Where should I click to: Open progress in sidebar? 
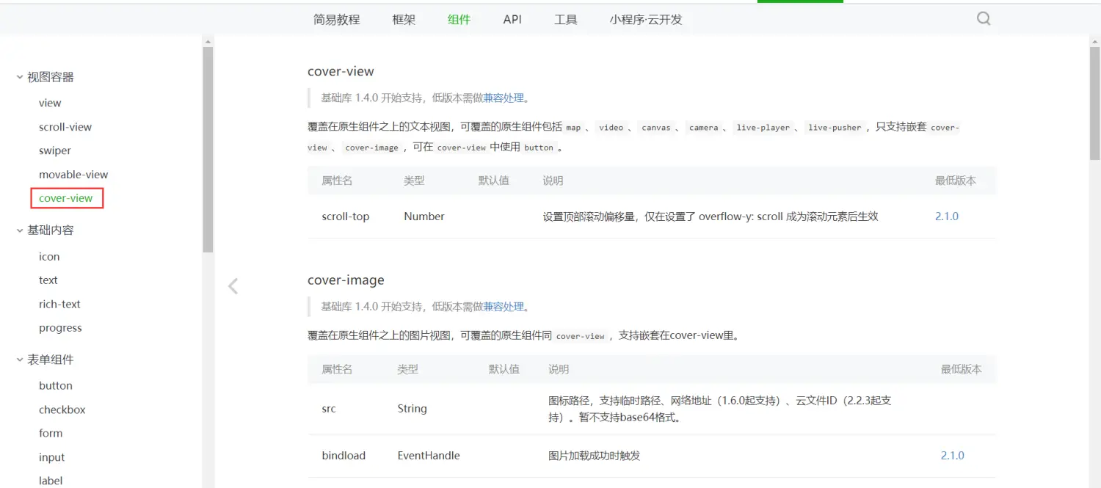60,328
